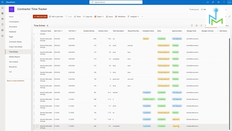Open the link-shaped icon left of Settings
The height and width of the screenshot is (131, 232).
pos(213,2)
